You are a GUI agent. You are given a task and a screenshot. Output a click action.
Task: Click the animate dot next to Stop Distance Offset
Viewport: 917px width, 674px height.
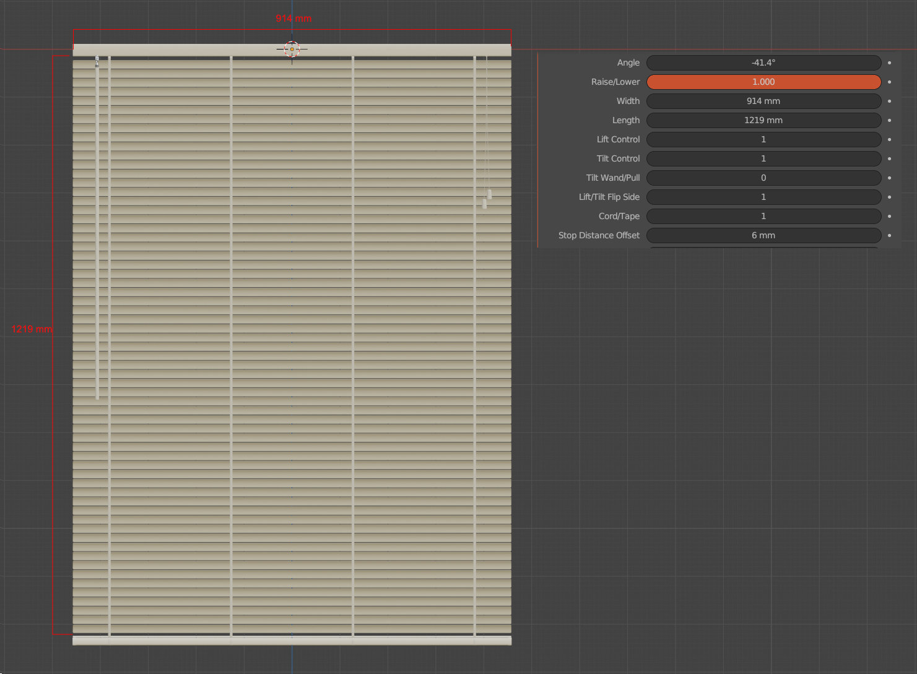click(x=890, y=235)
